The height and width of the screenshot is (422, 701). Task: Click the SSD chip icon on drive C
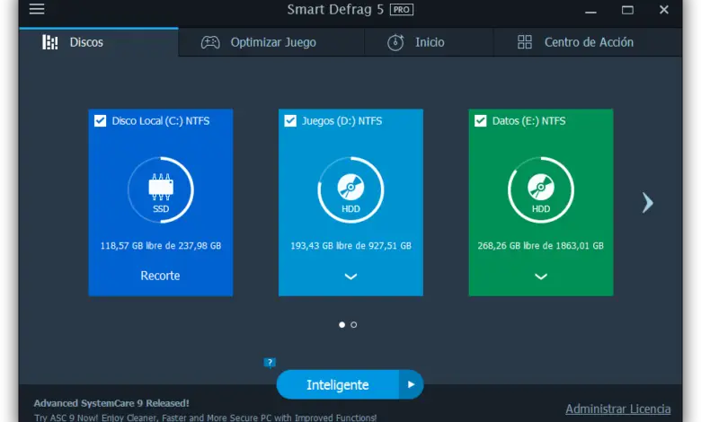(x=161, y=187)
